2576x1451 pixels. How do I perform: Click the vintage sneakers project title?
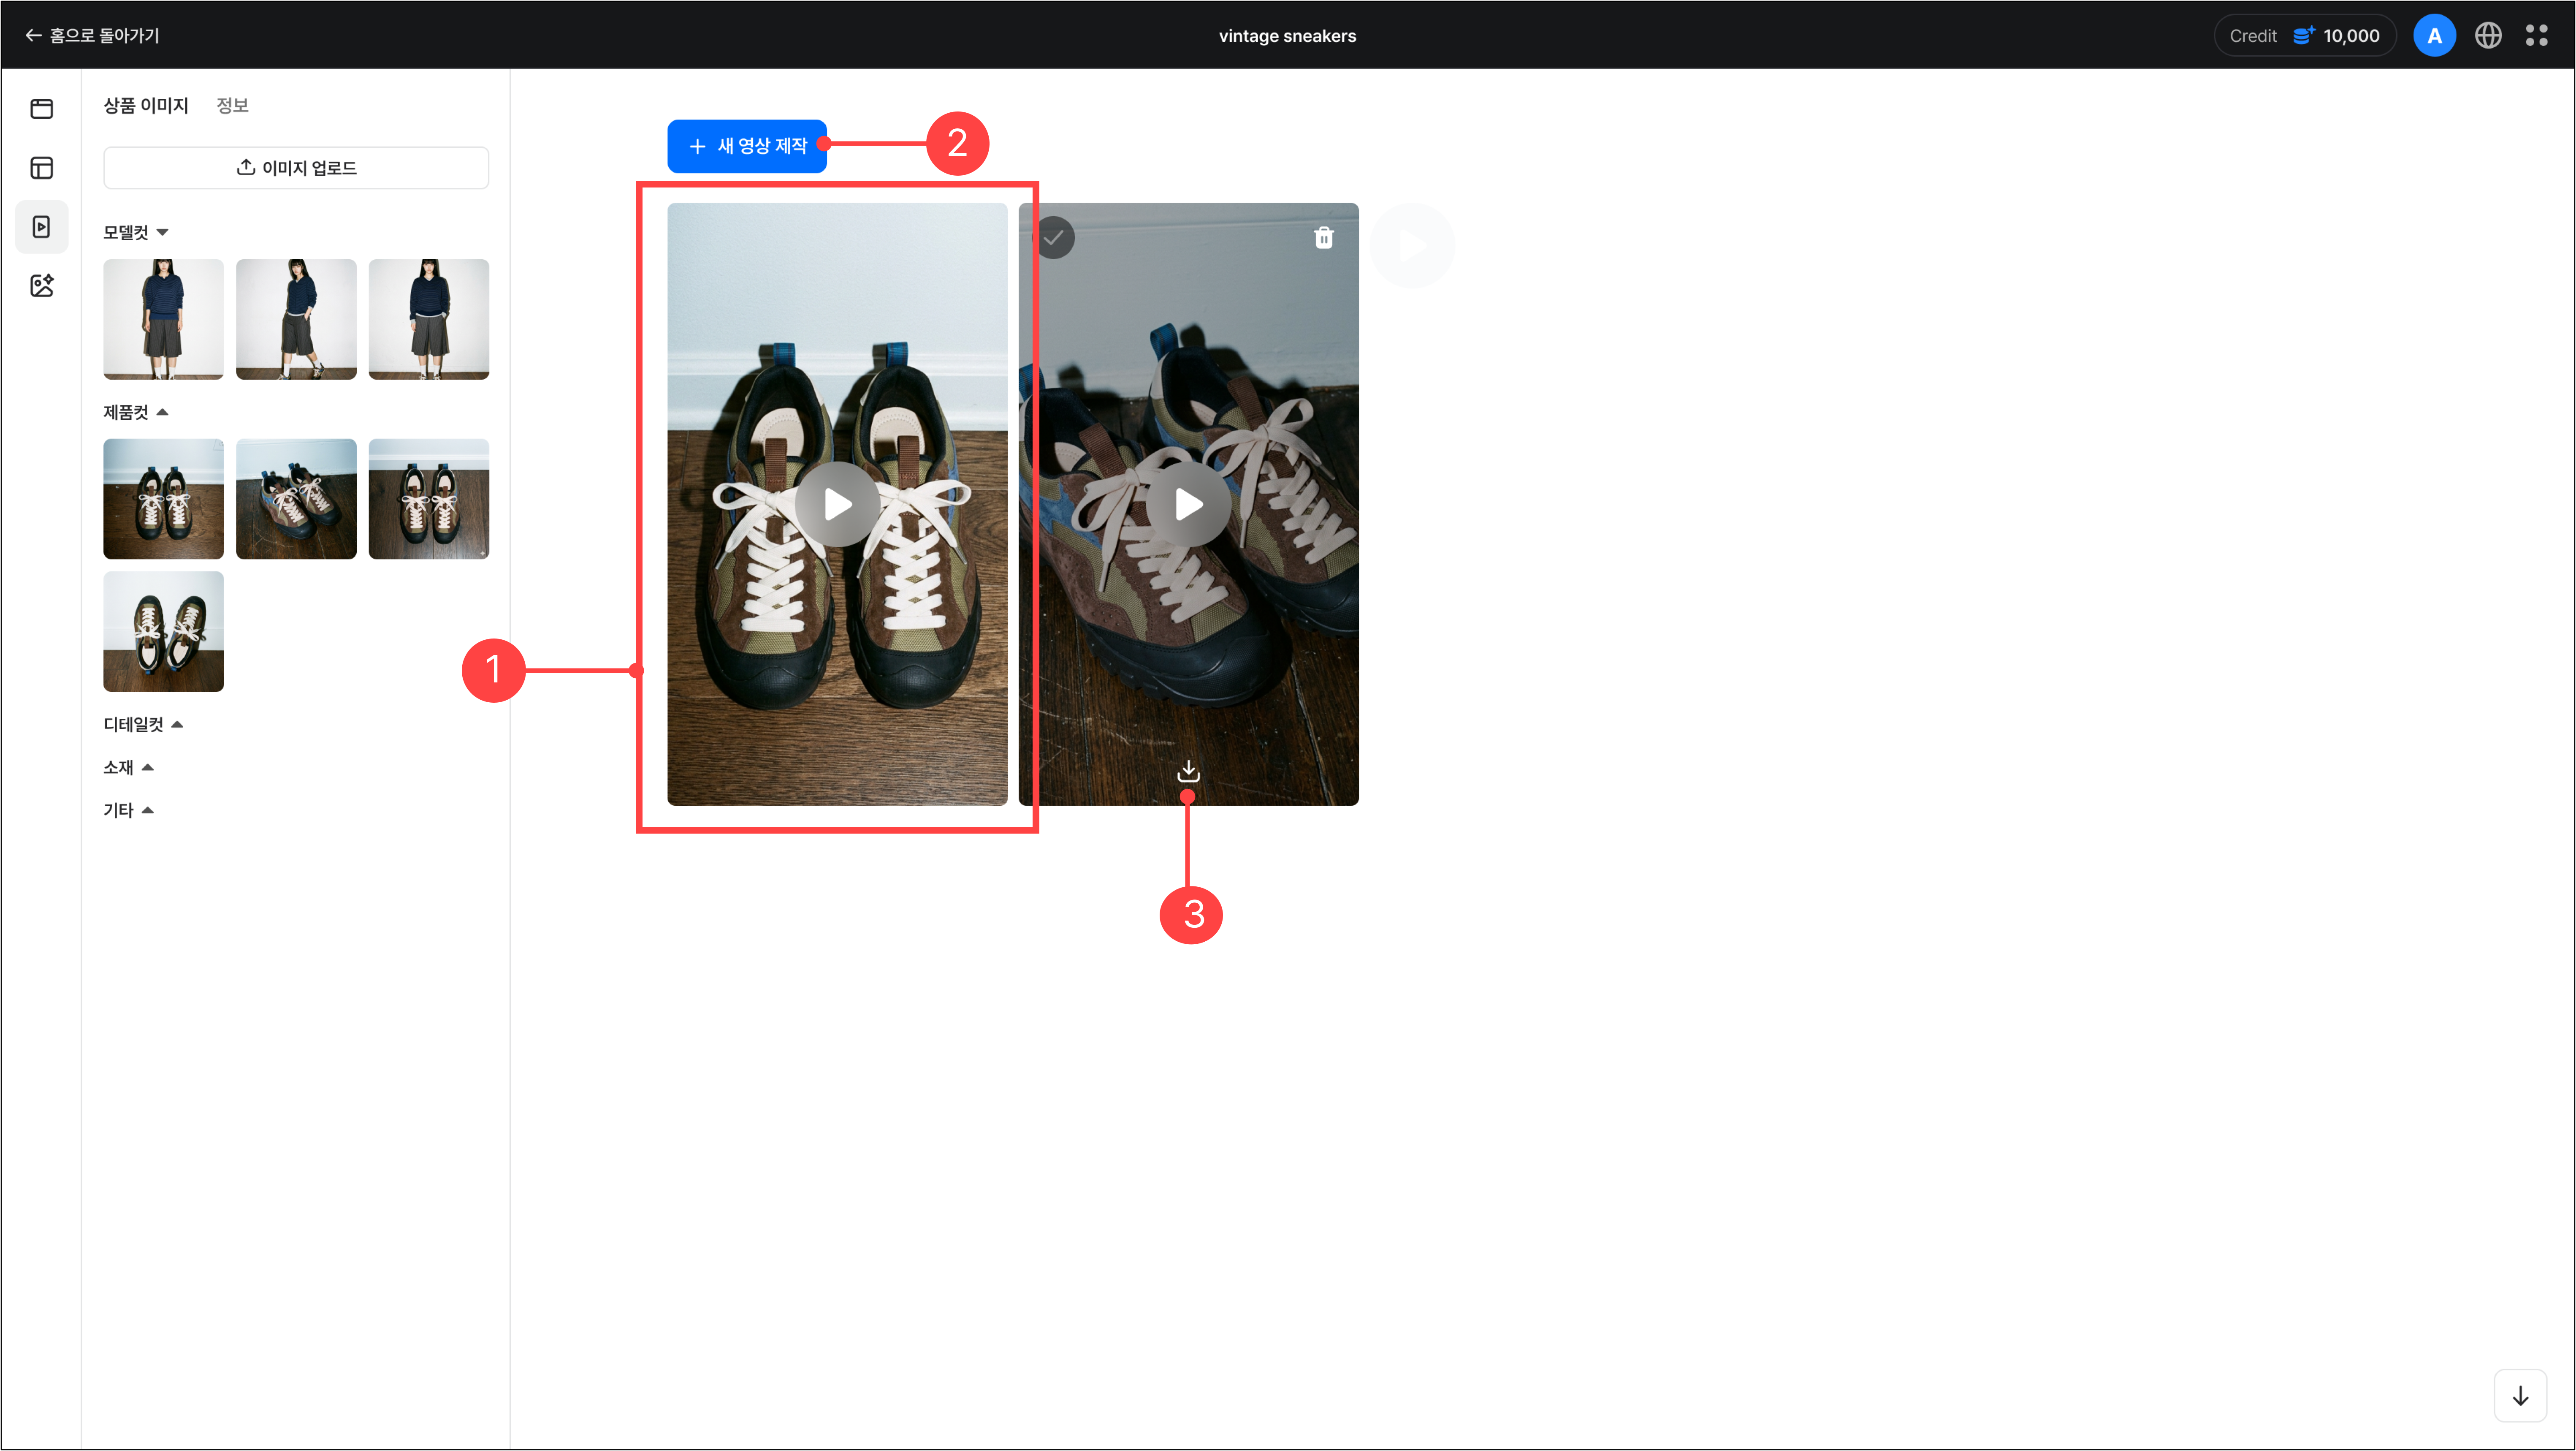point(1287,36)
